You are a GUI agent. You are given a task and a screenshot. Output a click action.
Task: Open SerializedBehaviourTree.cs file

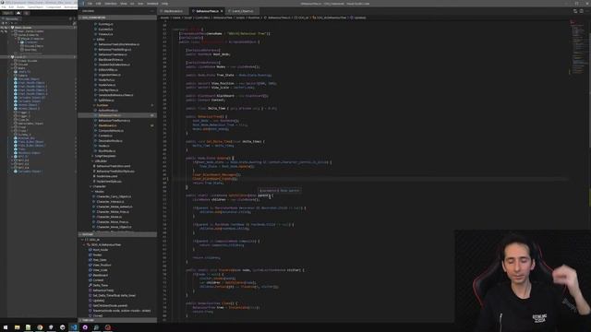[x=115, y=95]
